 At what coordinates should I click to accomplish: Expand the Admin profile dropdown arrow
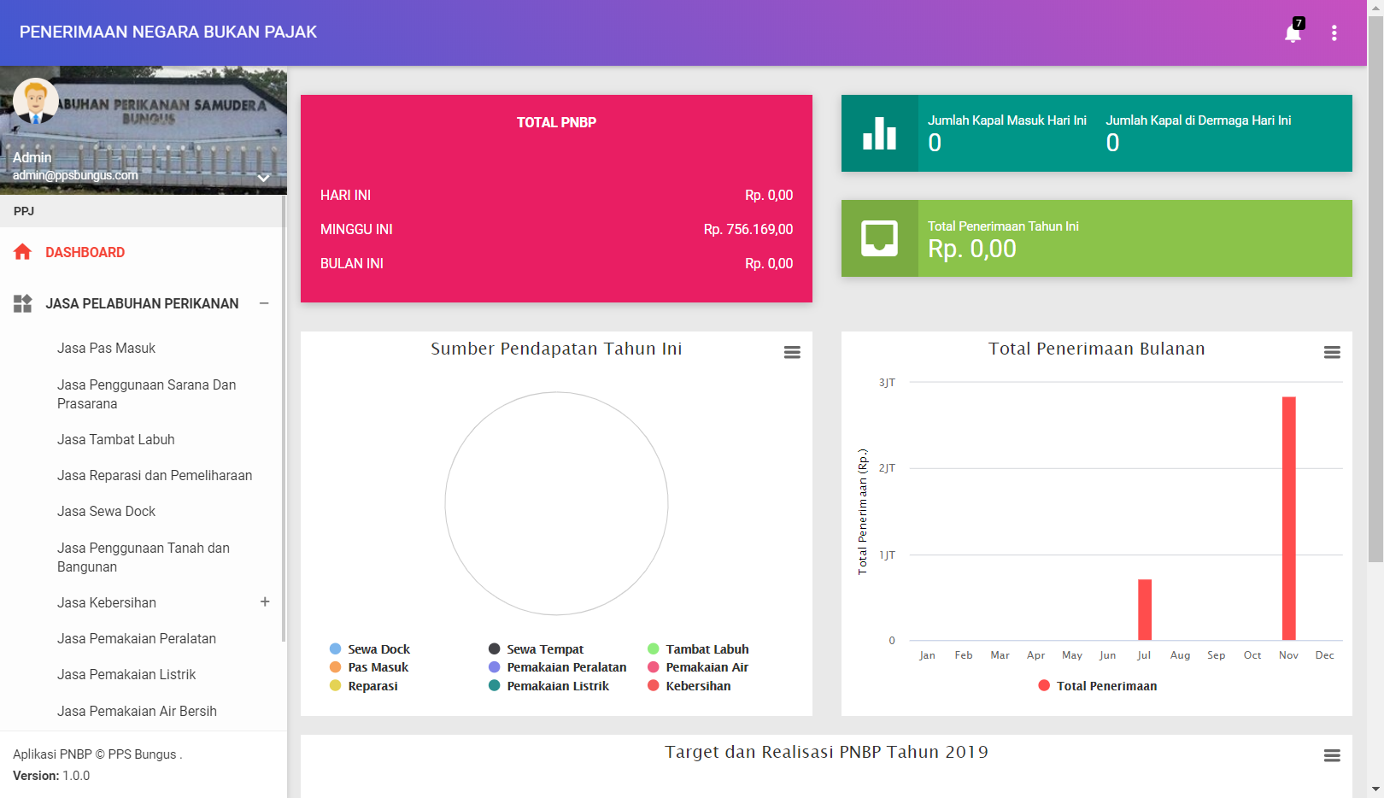pos(264,178)
